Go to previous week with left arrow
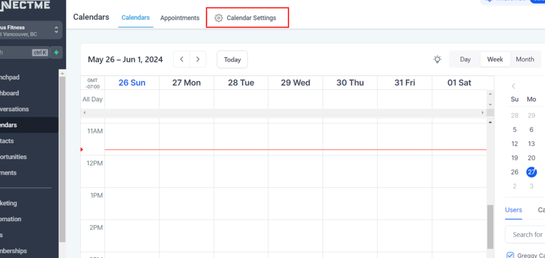The width and height of the screenshot is (545, 258). [x=182, y=59]
